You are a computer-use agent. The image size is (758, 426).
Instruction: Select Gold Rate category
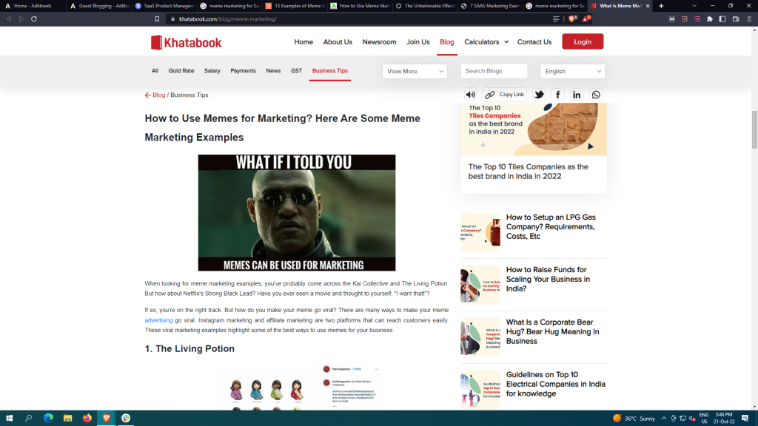(x=181, y=70)
